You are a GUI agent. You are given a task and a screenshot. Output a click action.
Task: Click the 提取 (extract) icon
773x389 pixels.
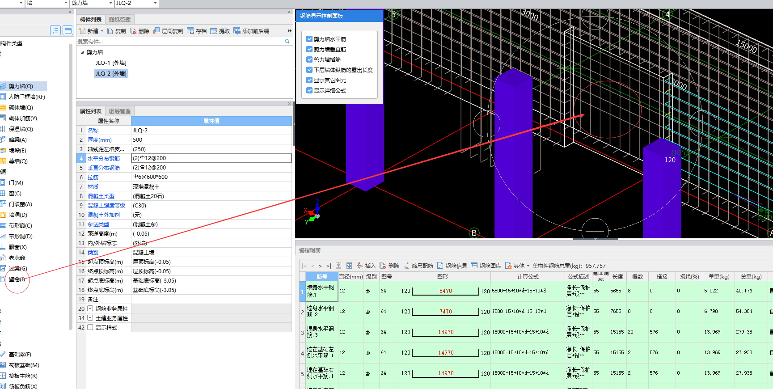click(214, 31)
